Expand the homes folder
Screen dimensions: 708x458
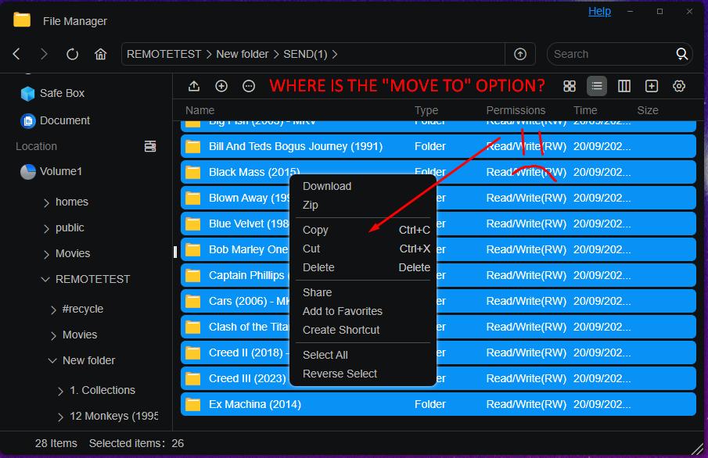46,202
